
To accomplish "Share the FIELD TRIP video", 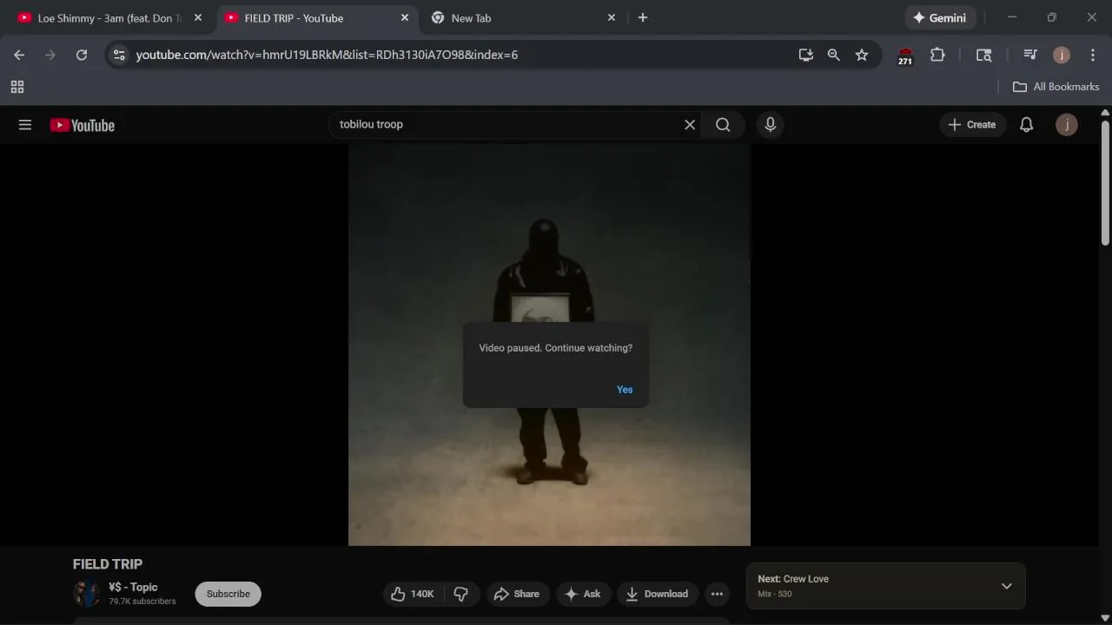I will point(517,594).
